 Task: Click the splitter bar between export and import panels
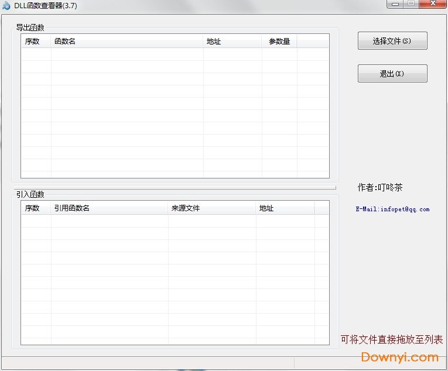pos(175,188)
